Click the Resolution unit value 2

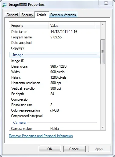click(51, 105)
